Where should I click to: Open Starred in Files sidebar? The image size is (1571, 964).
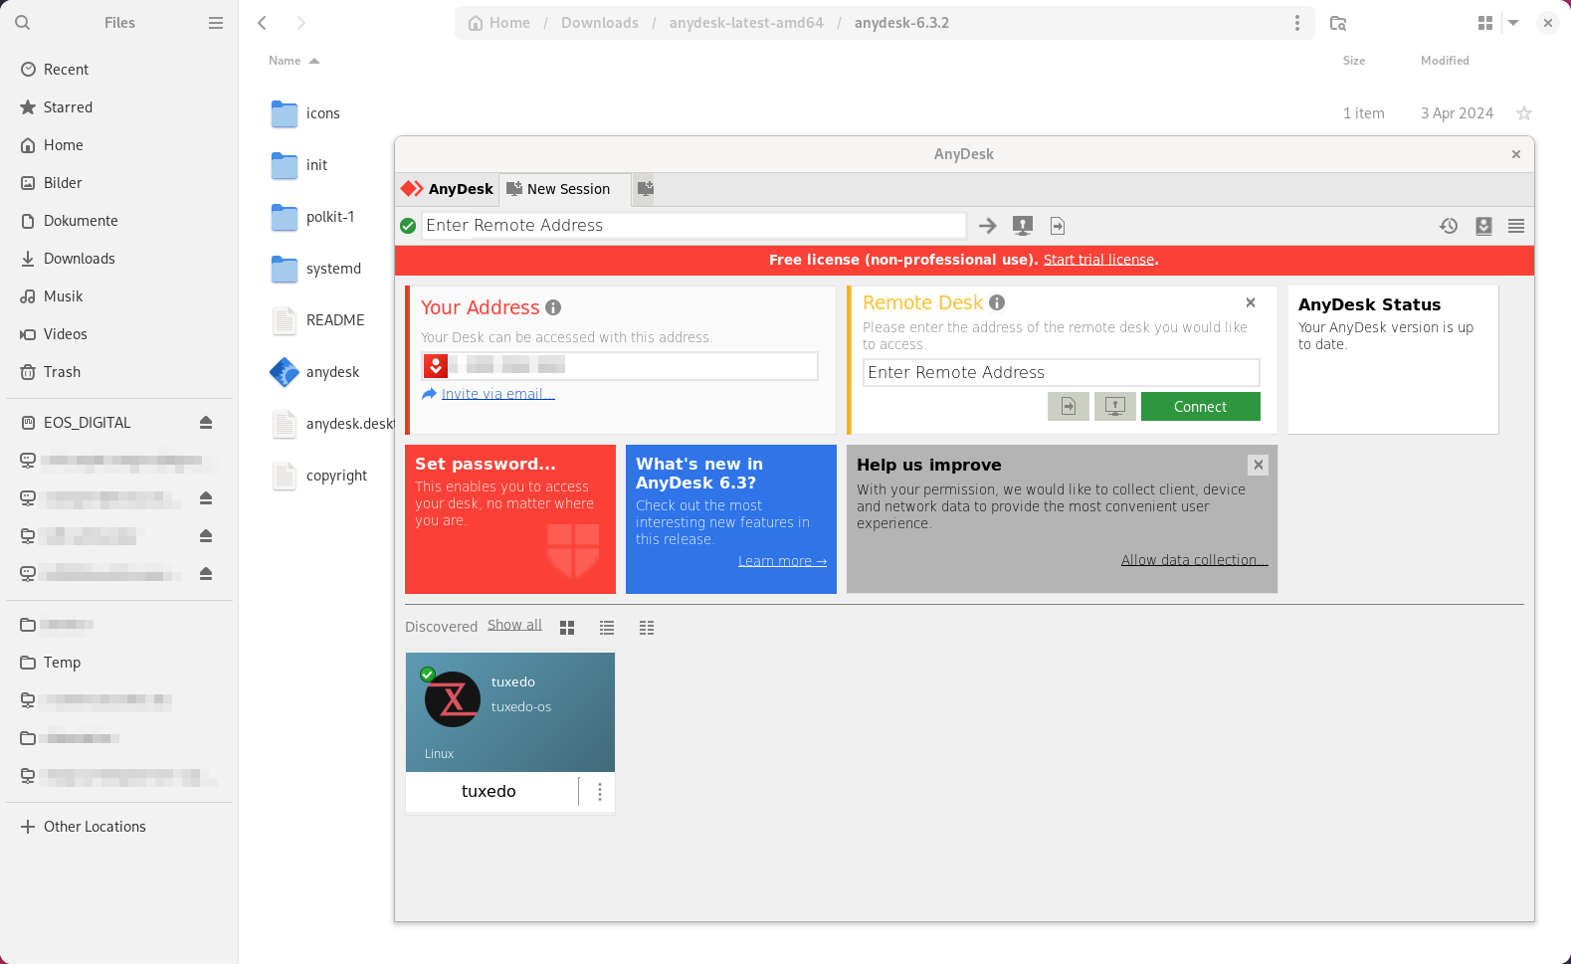[x=119, y=107]
